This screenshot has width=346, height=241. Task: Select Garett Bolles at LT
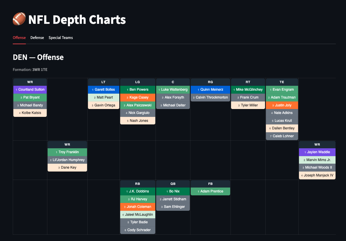[x=104, y=90]
